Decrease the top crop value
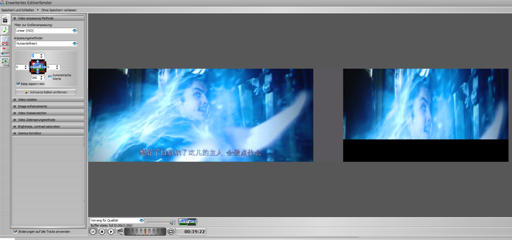Image resolution: width=512 pixels, height=240 pixels. [42, 57]
